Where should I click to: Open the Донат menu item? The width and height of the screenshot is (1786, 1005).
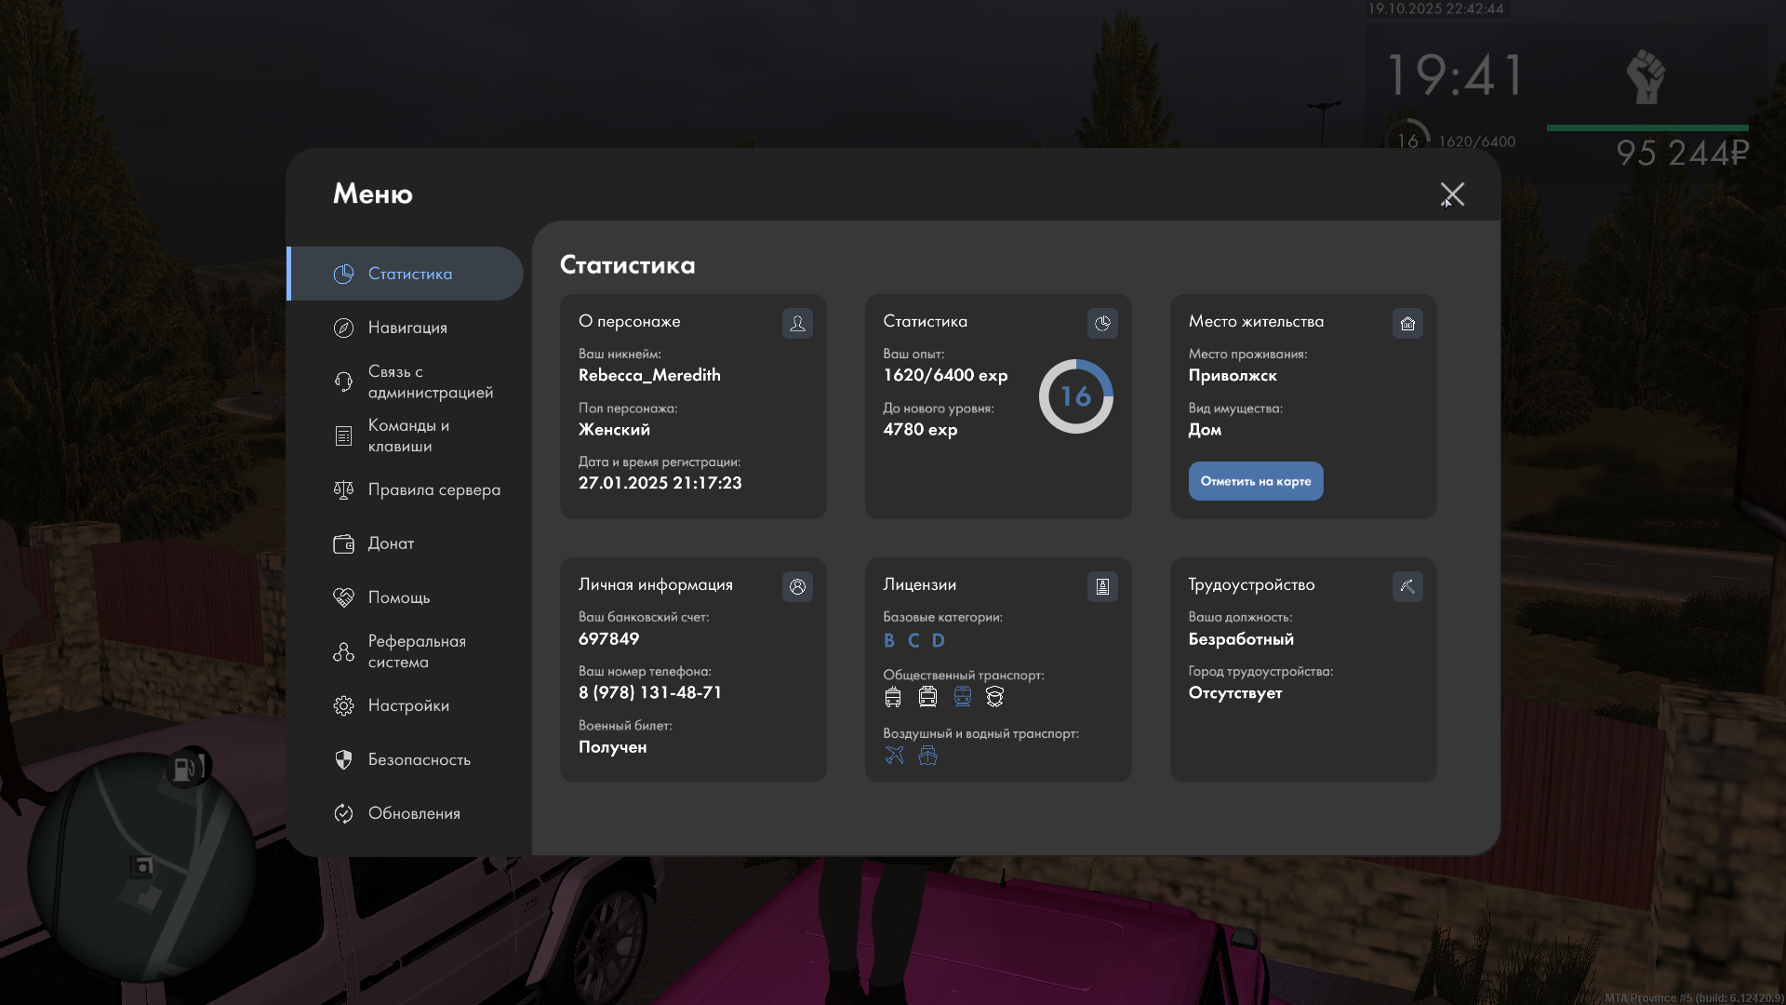pyautogui.click(x=391, y=543)
